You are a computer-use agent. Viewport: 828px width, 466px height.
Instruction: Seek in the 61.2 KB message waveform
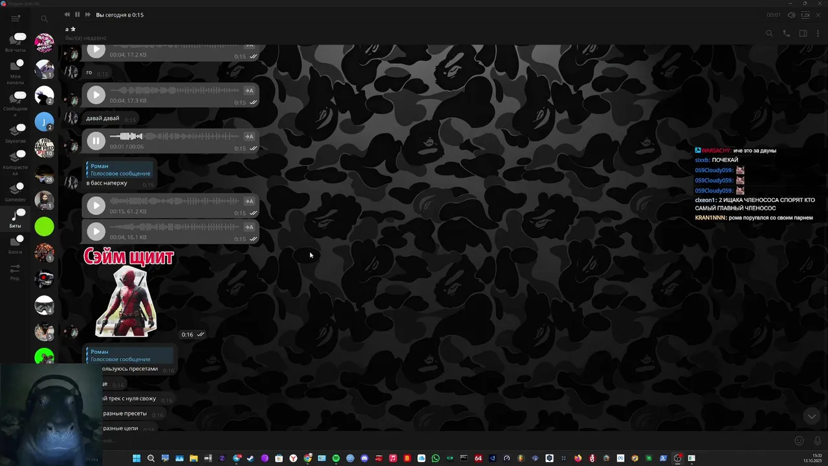click(x=175, y=201)
